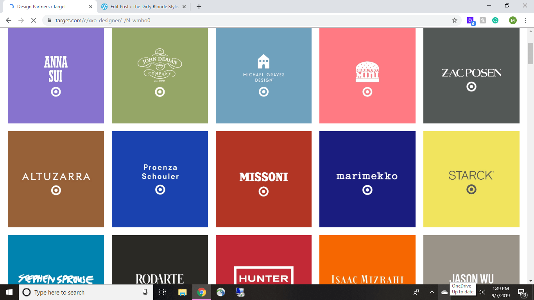Open the Grammarly extension icon

(x=495, y=20)
